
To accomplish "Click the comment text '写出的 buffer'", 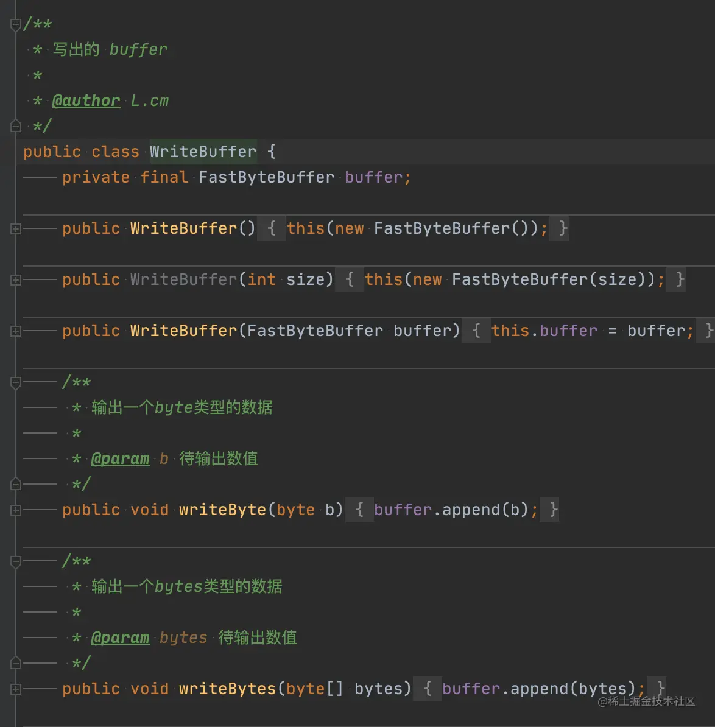I will 110,49.
